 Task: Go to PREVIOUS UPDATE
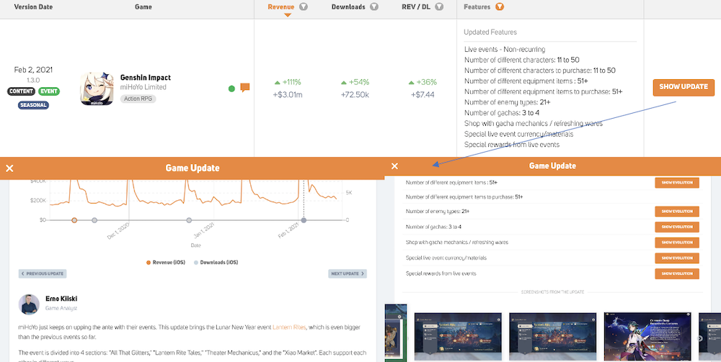tap(43, 274)
